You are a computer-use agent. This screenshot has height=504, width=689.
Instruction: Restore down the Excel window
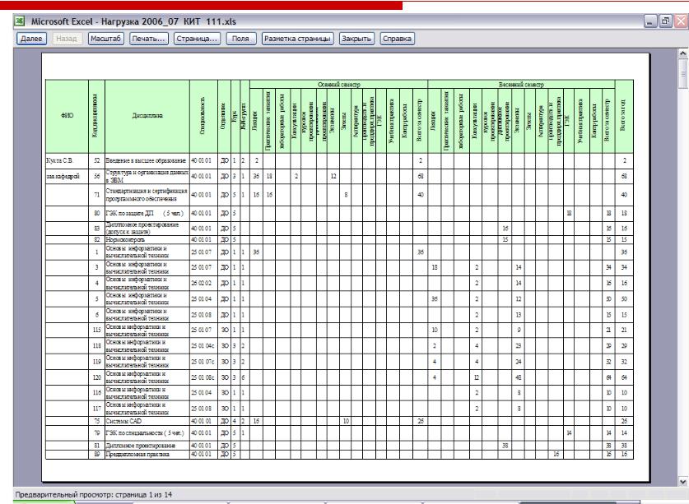tap(666, 21)
